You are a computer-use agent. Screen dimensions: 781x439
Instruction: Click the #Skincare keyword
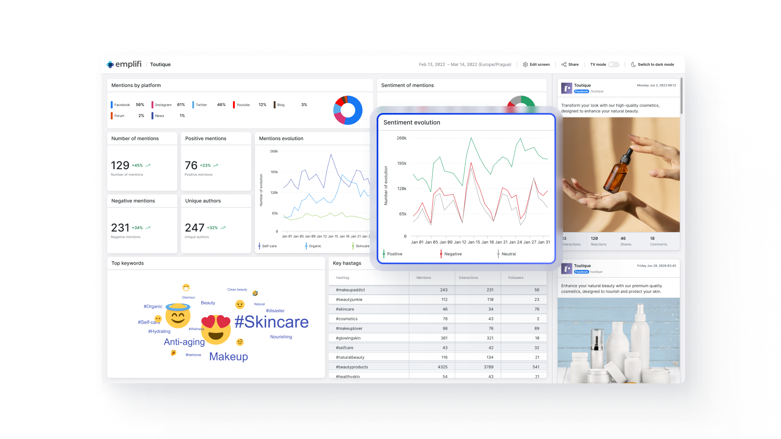(271, 322)
